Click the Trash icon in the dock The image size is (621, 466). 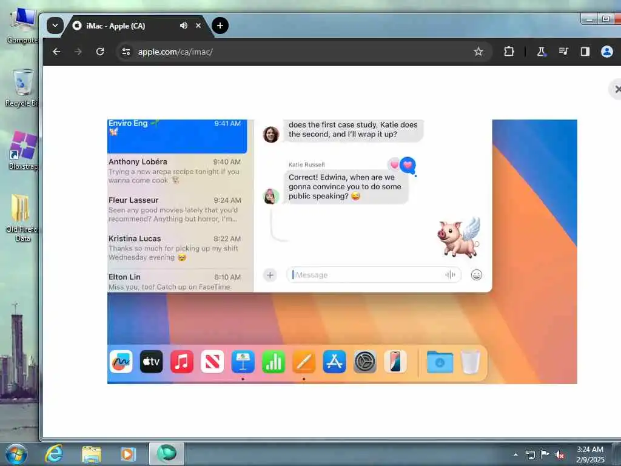click(471, 362)
